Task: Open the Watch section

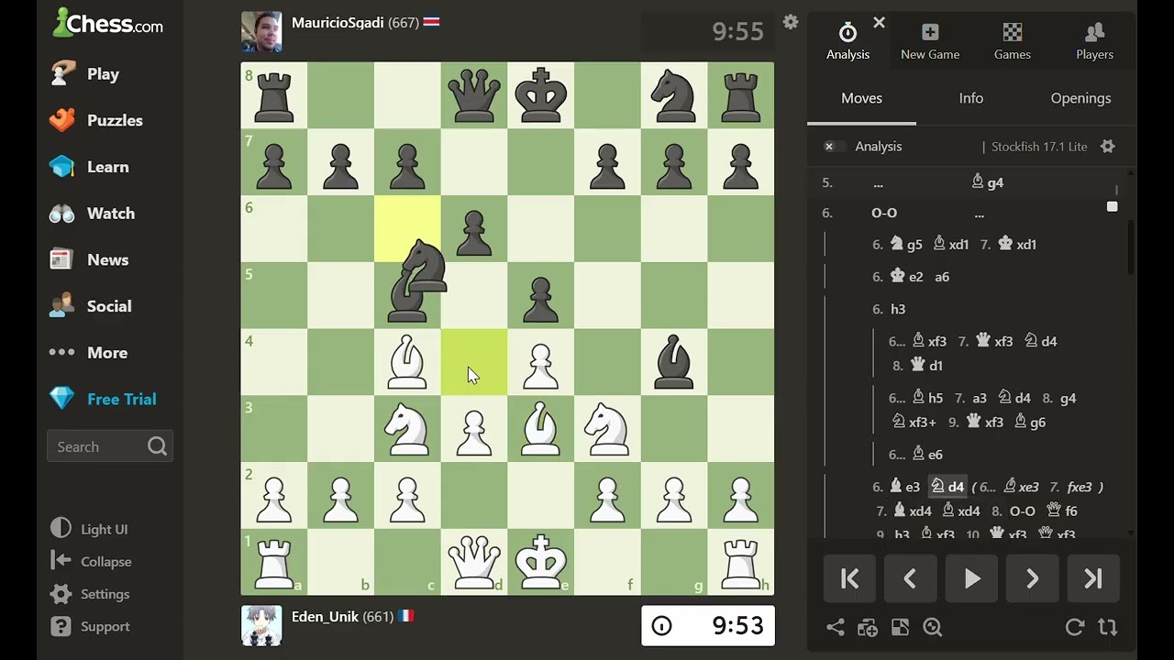Action: point(92,213)
